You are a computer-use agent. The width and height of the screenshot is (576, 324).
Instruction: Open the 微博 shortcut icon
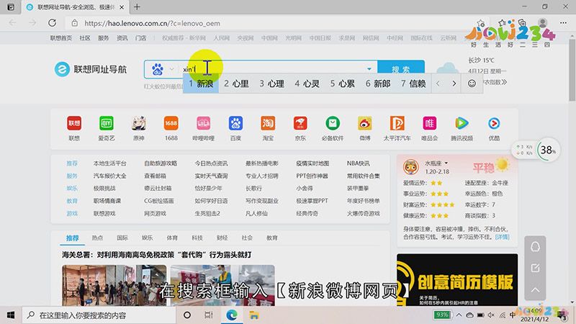click(x=365, y=123)
